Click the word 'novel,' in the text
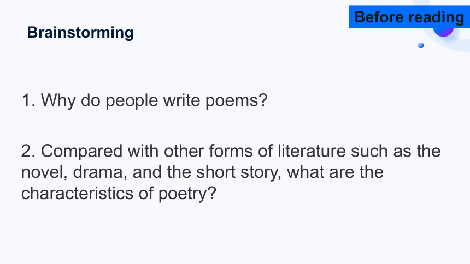 (44, 172)
